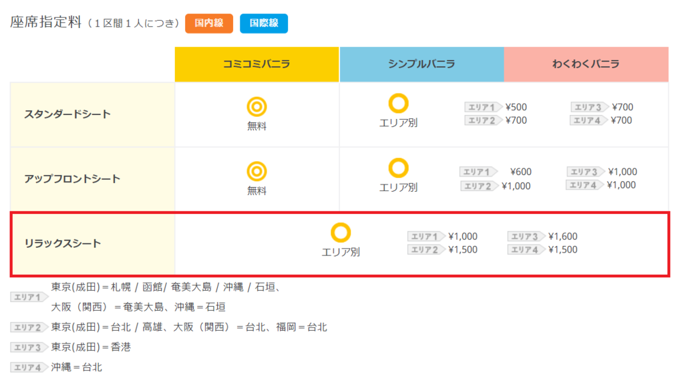Image resolution: width=684 pixels, height=385 pixels.
Task: Click エリア3 tag in アップフロントシート row
Action: (x=586, y=172)
